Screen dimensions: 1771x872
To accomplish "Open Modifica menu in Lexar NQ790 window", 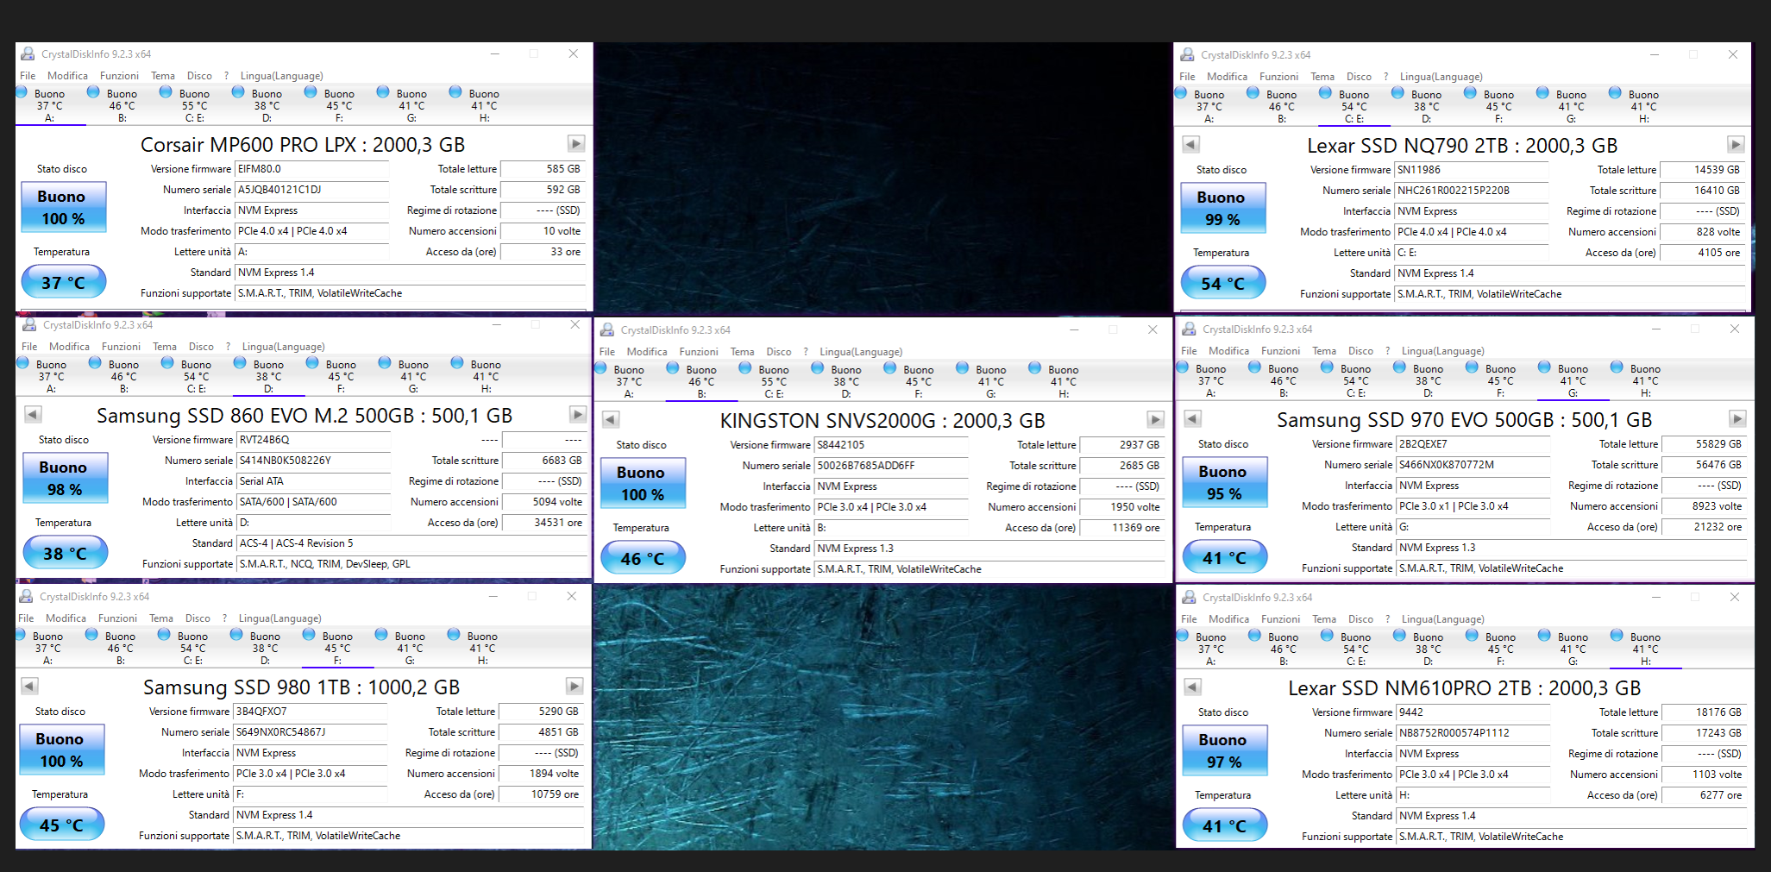I will [1227, 77].
